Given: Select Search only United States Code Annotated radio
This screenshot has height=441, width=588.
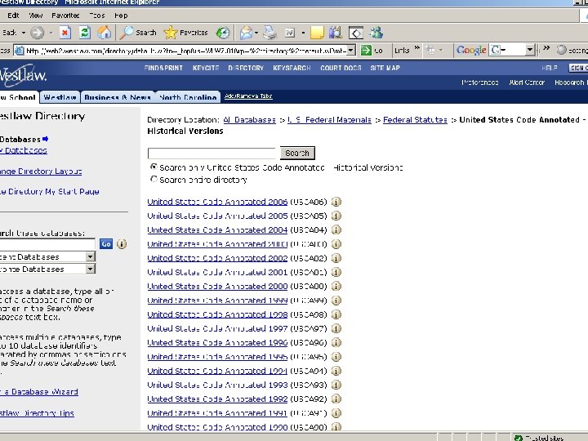Looking at the screenshot, I should 154,167.
